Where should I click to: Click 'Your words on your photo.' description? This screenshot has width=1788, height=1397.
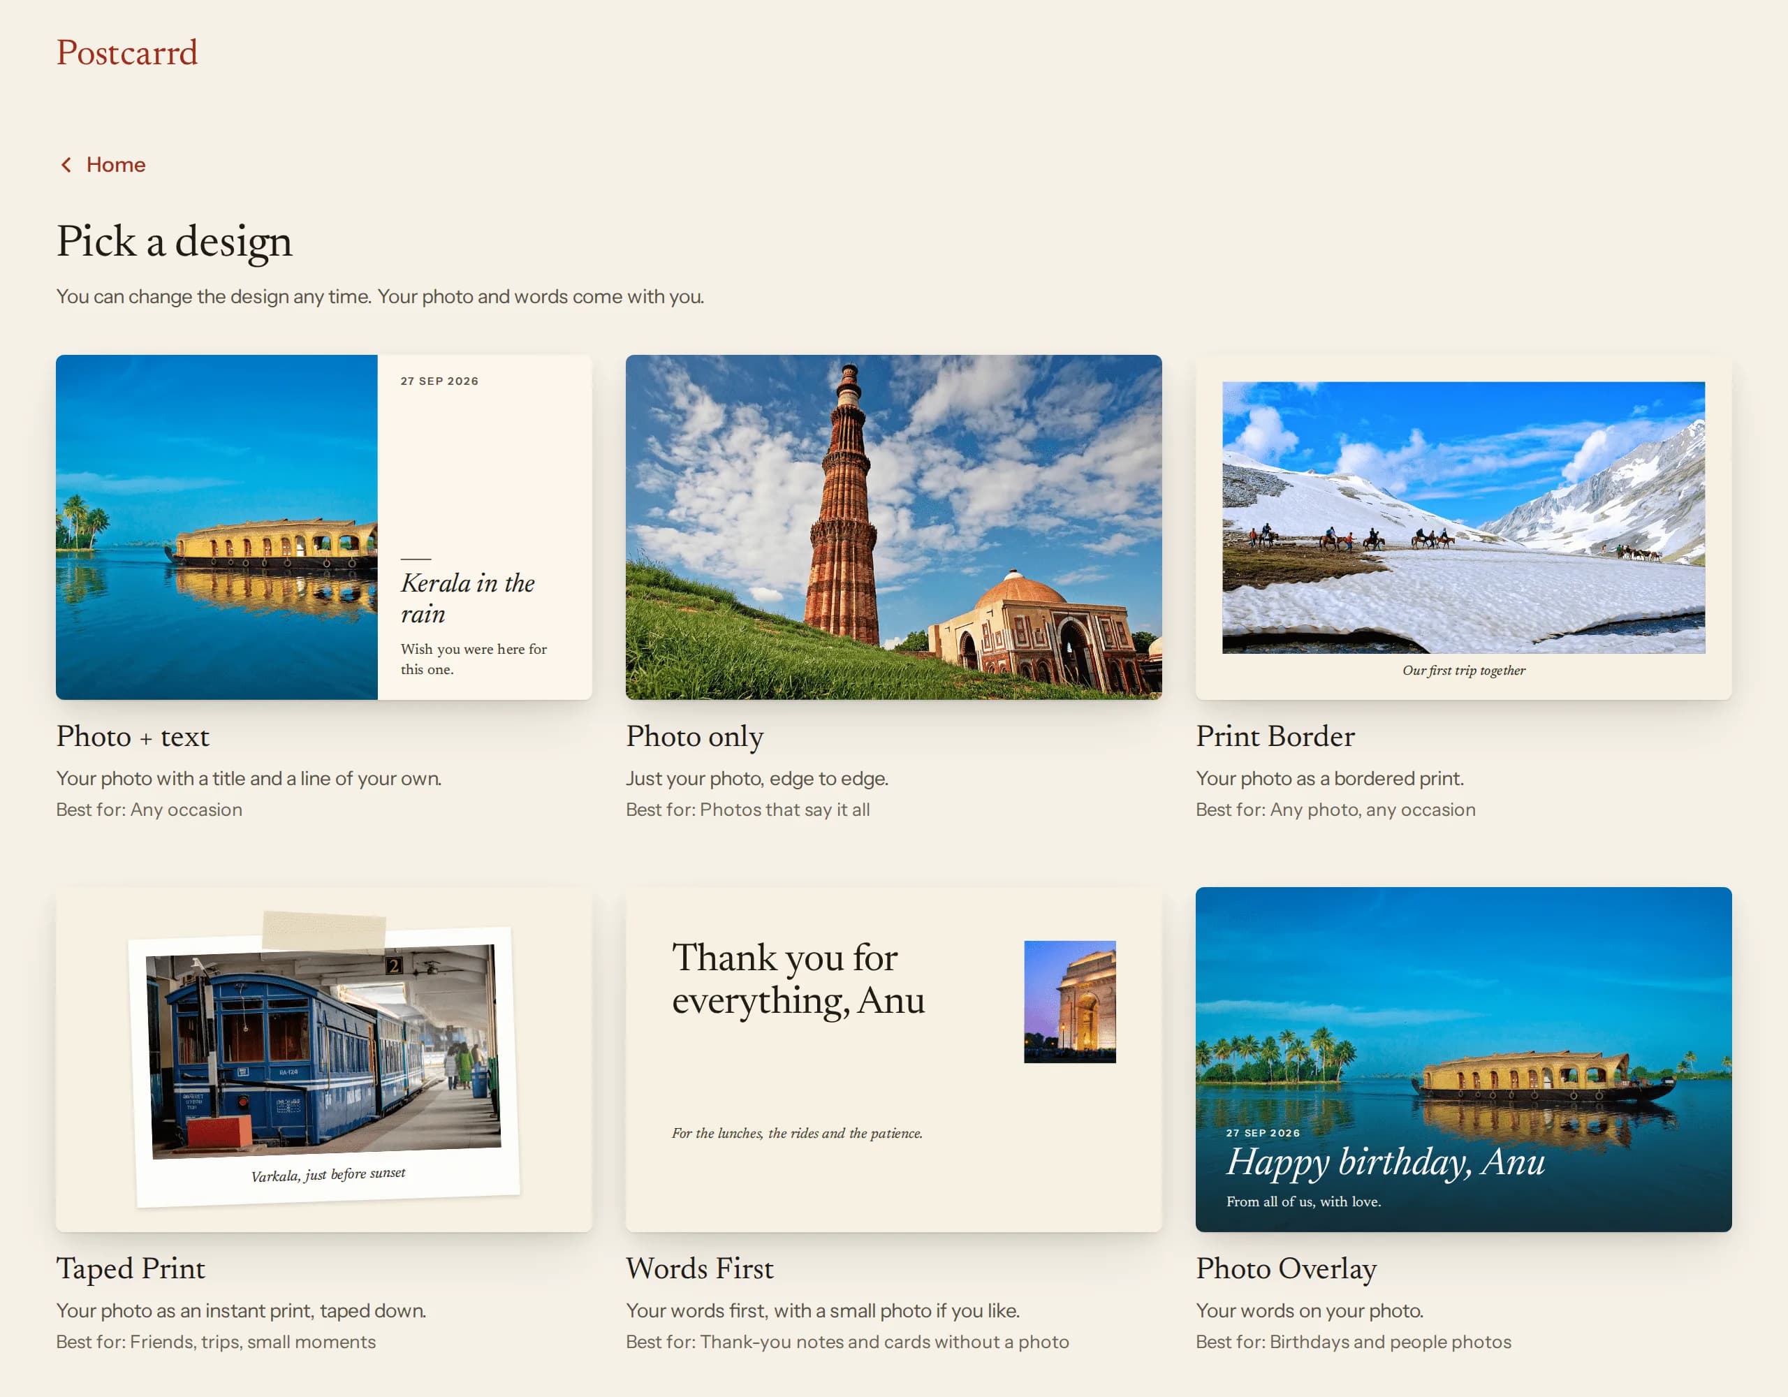1309,1310
